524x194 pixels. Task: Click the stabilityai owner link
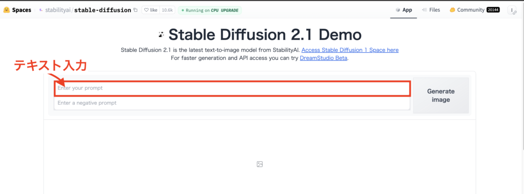tap(58, 10)
